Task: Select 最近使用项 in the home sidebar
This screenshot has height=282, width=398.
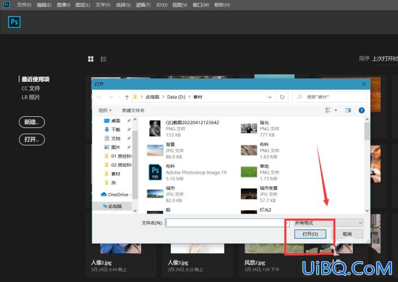Action: pyautogui.click(x=35, y=79)
